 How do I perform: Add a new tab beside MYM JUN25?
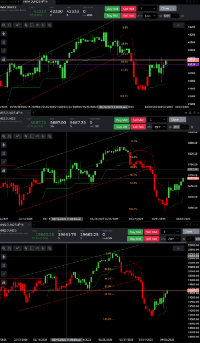click(58, 2)
